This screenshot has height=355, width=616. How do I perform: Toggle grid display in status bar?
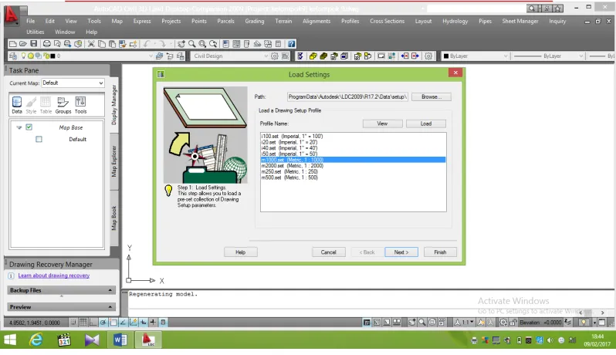pyautogui.click(x=83, y=323)
